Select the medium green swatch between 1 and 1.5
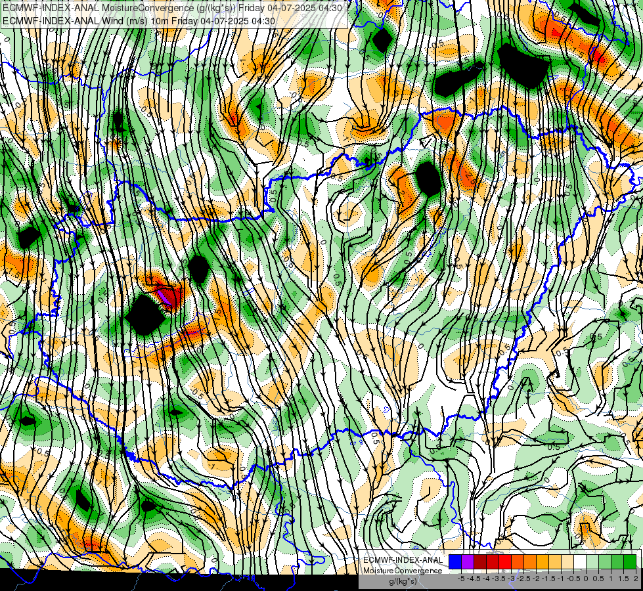 [x=617, y=562]
